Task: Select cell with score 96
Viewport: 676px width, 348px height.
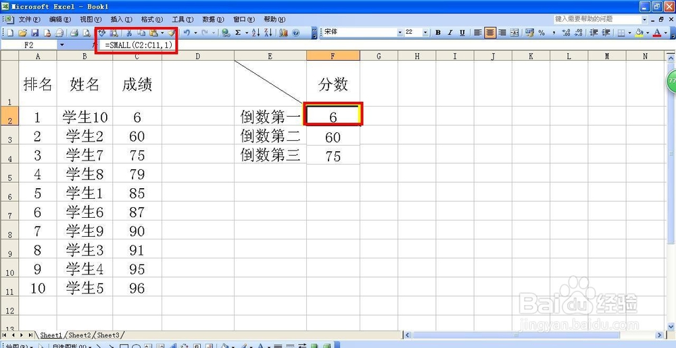Action: (x=137, y=287)
